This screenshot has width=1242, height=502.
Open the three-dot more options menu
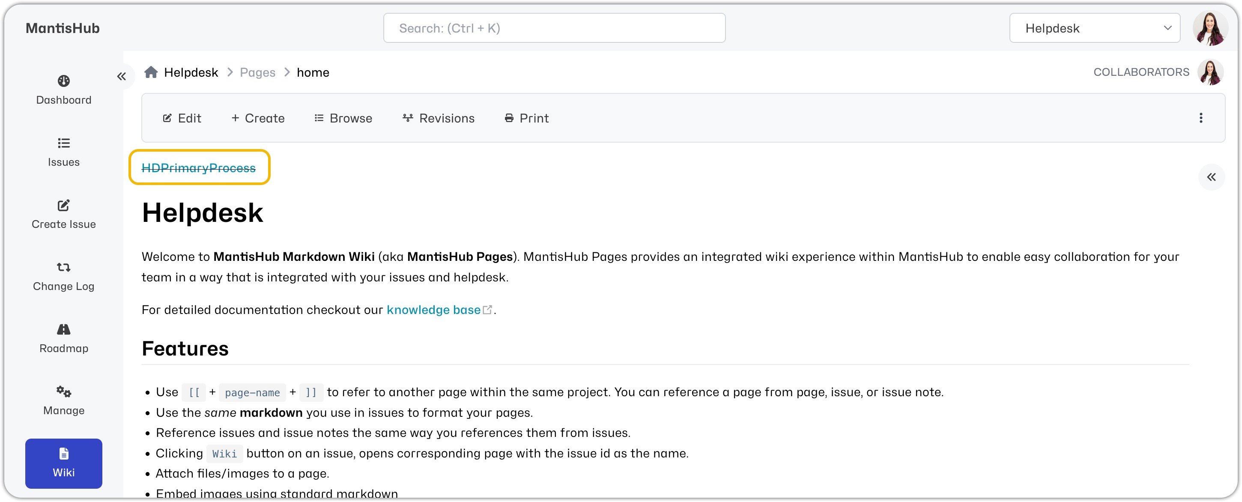(1200, 118)
